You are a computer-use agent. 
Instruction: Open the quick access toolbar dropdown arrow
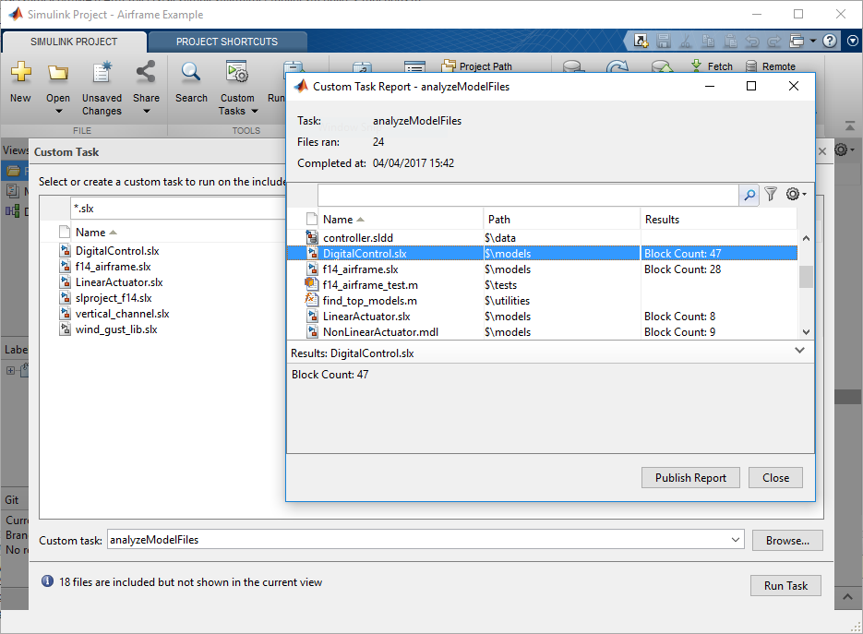(x=813, y=41)
